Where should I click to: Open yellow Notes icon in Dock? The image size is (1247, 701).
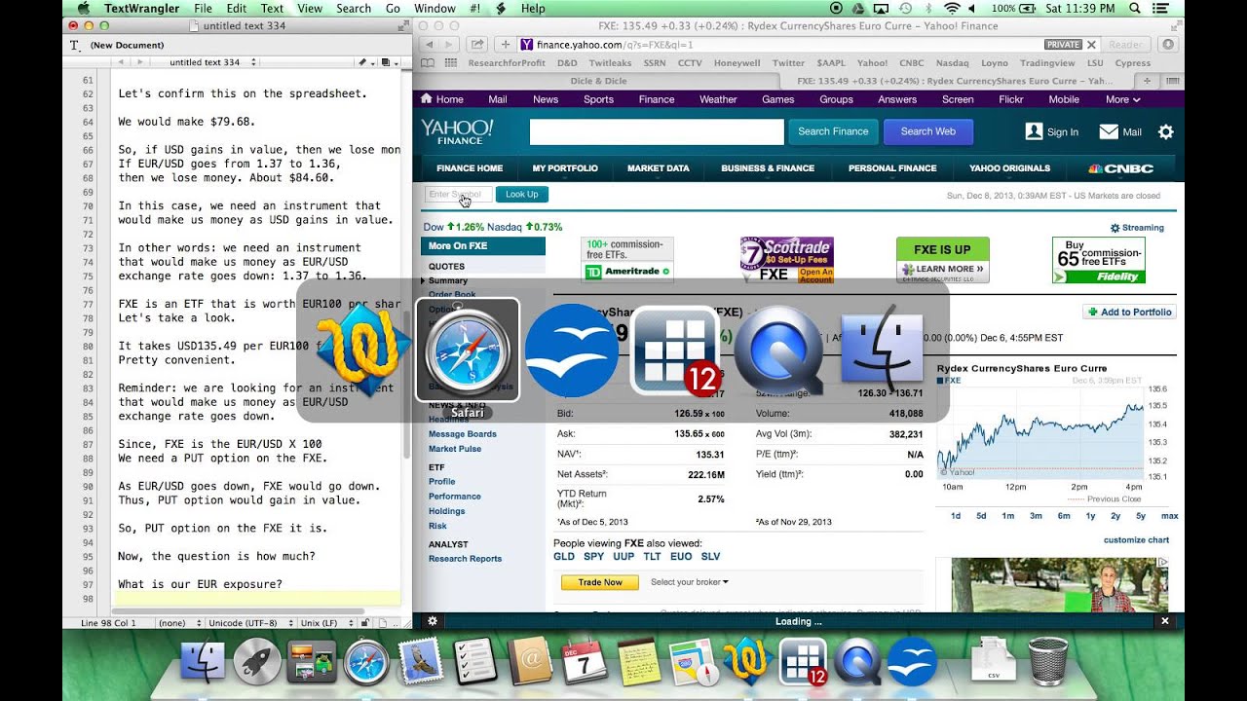639,663
